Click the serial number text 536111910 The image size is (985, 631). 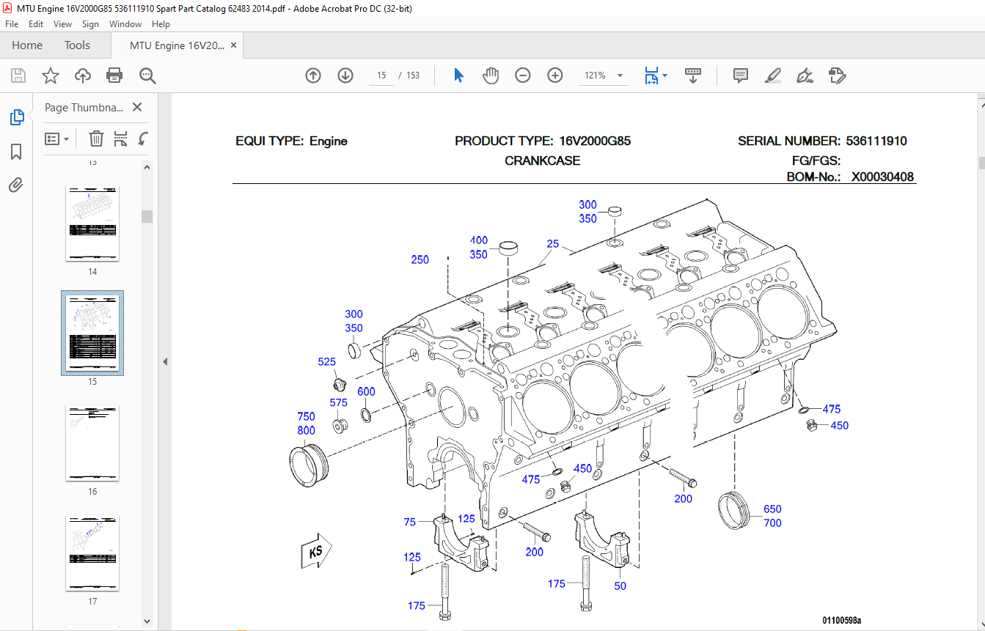[x=876, y=141]
